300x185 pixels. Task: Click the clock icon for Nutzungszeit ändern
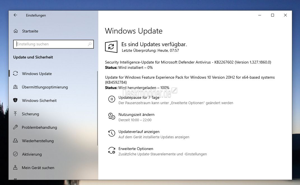pyautogui.click(x=112, y=116)
